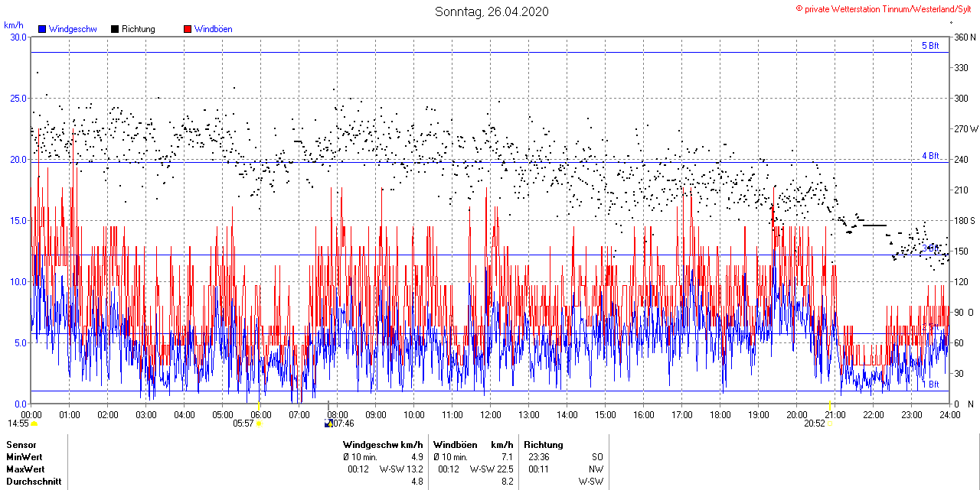Click the 03:00 time axis label
Screen dimensions: 980x490
click(146, 415)
